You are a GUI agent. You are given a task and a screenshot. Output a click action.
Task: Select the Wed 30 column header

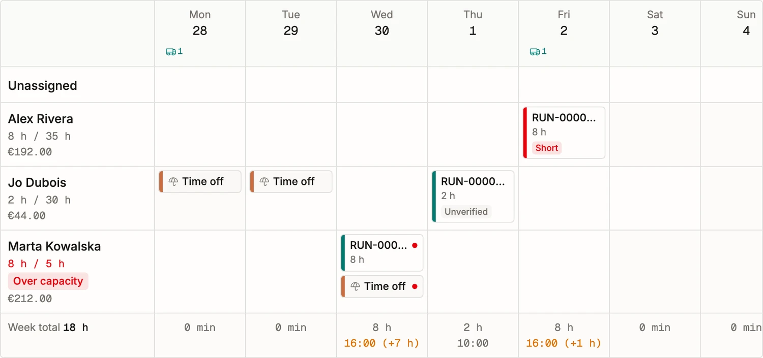click(x=382, y=34)
